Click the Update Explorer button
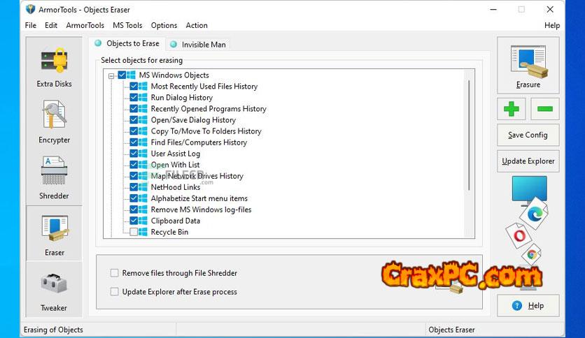The height and width of the screenshot is (338, 585). coord(528,161)
